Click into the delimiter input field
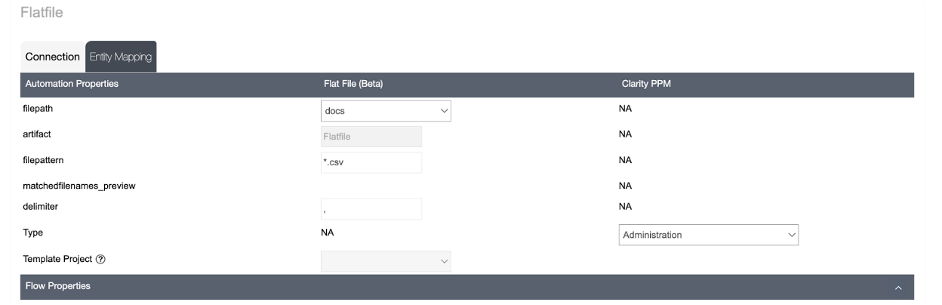 [x=371, y=209]
